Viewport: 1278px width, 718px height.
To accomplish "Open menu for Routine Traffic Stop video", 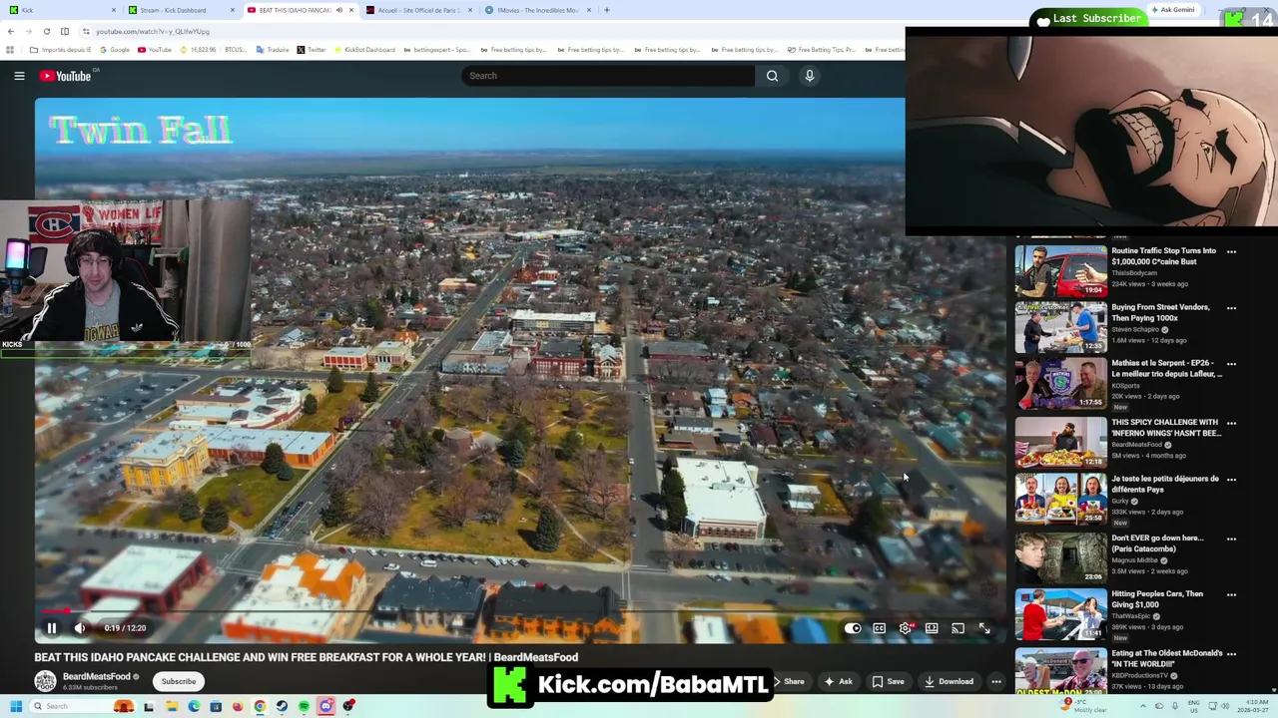I will coord(1231,252).
